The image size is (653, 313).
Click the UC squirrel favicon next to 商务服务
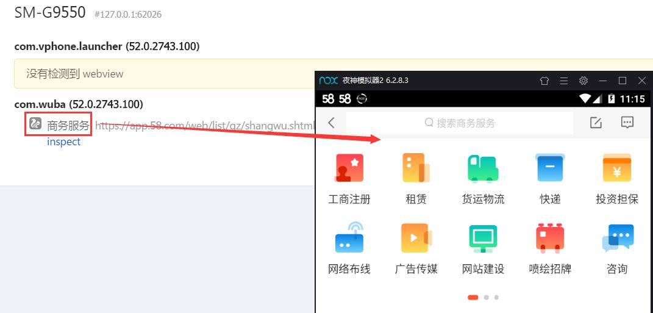[x=35, y=123]
